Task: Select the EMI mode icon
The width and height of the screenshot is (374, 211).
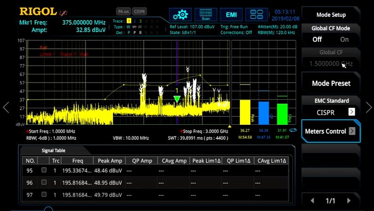Action: pyautogui.click(x=231, y=15)
